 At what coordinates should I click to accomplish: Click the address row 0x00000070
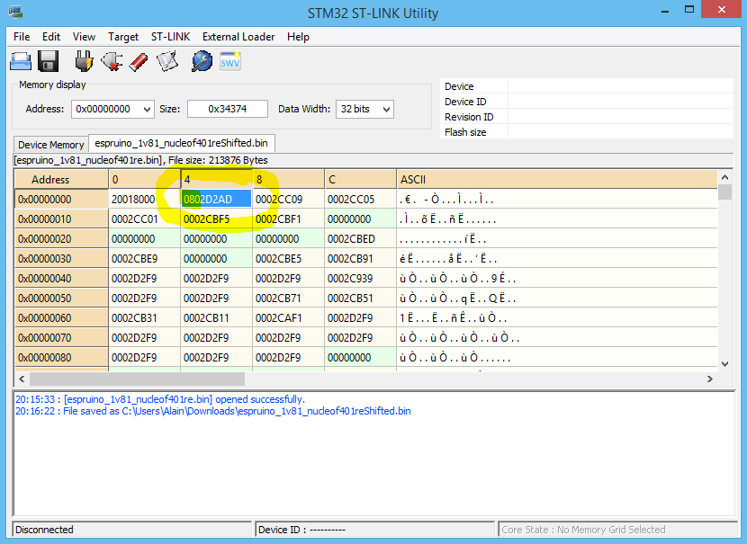[61, 338]
